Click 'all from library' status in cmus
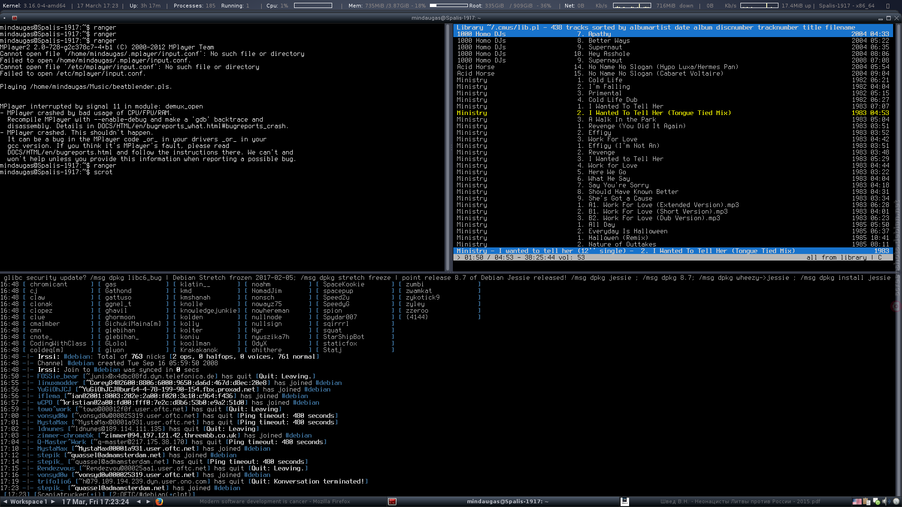The width and height of the screenshot is (902, 507). click(x=837, y=258)
